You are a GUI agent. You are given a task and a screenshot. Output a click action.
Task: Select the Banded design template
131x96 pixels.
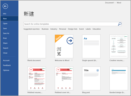tap(119, 78)
